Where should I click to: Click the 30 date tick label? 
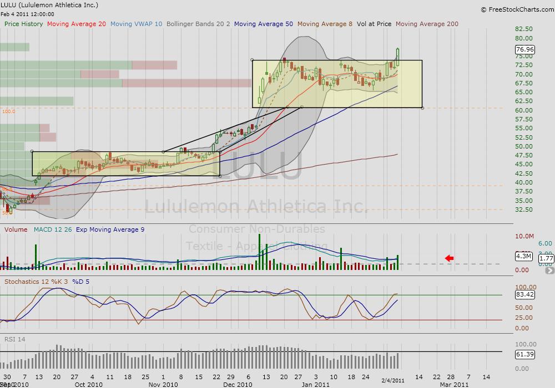tap(7, 377)
